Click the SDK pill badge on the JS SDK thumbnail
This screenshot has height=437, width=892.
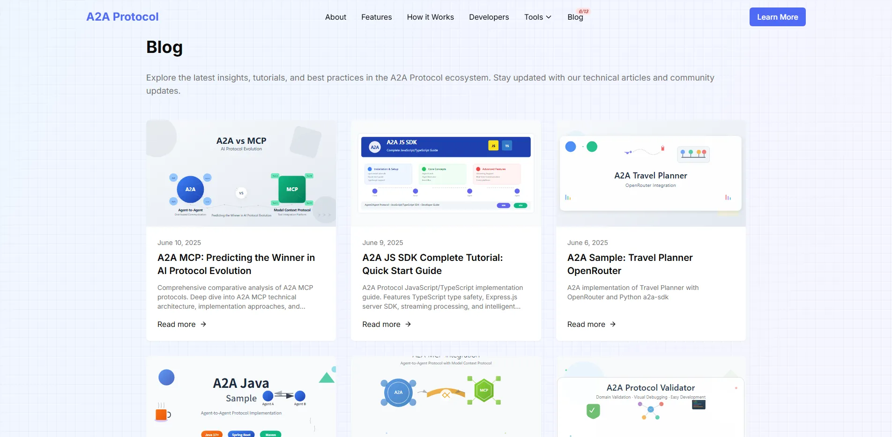[504, 206]
